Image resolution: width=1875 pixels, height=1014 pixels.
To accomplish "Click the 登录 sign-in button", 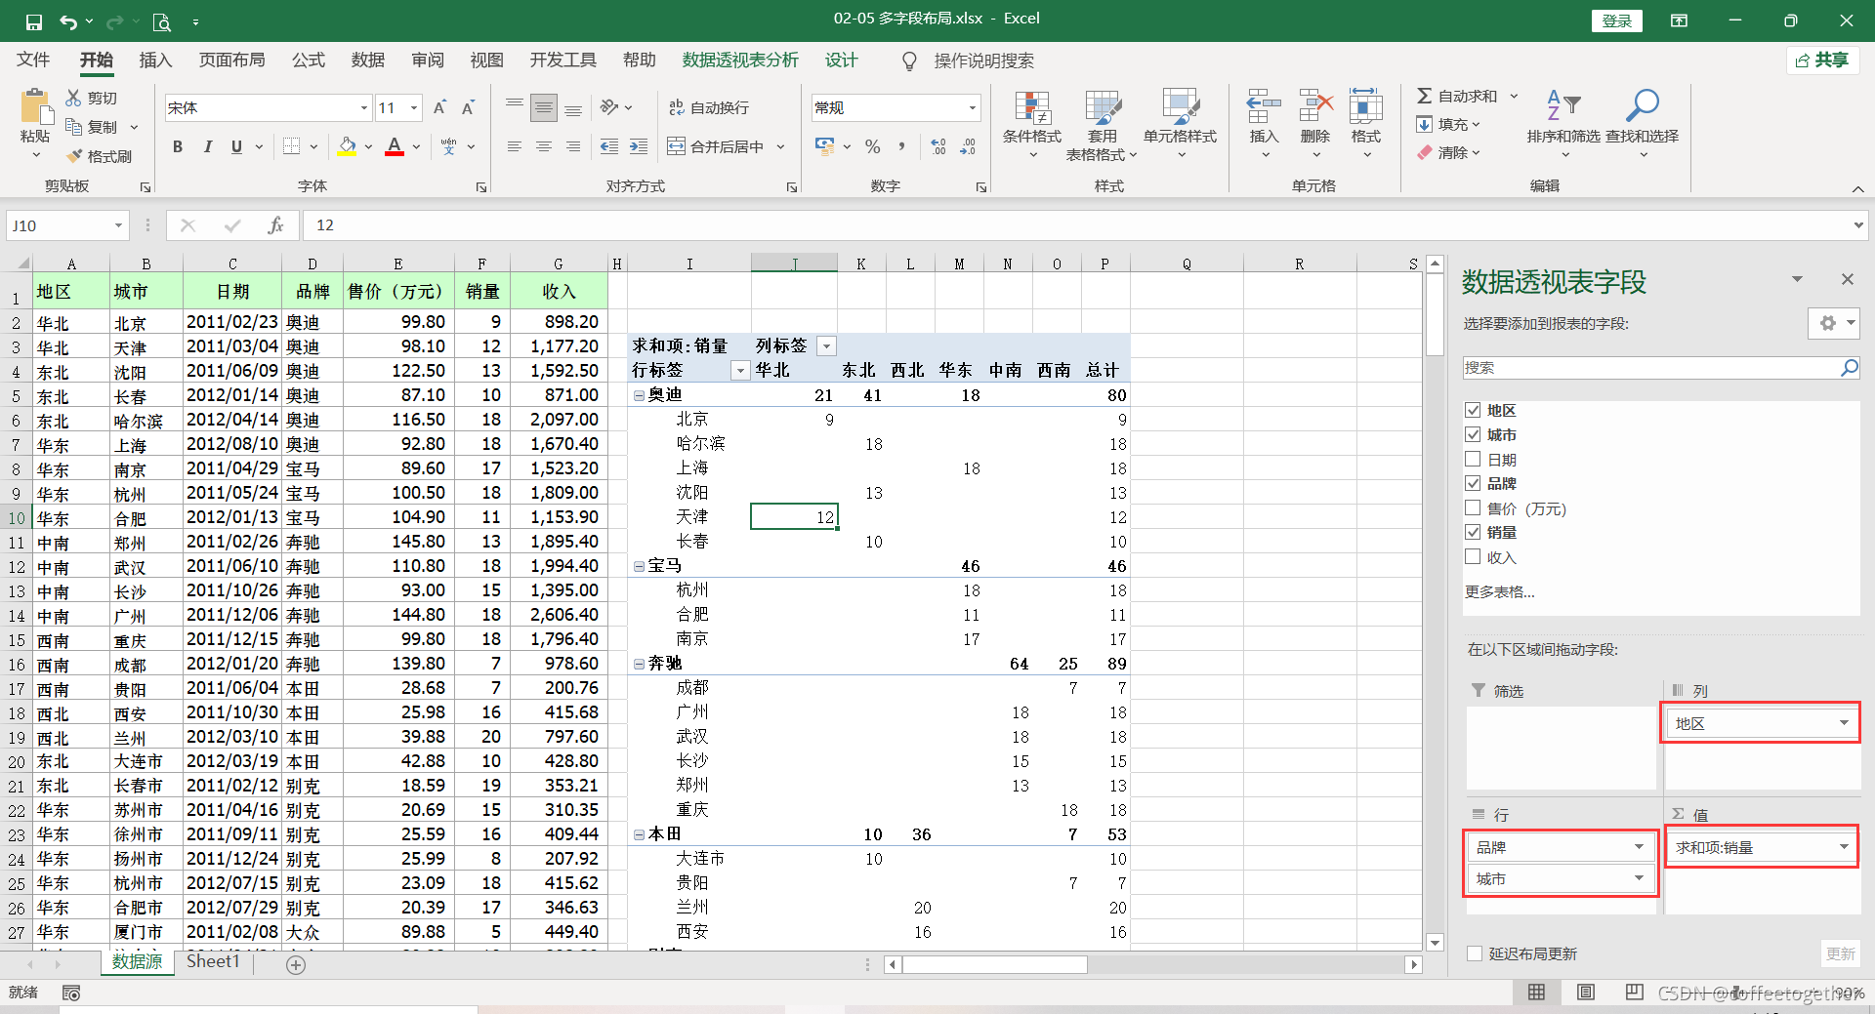I will (1617, 20).
